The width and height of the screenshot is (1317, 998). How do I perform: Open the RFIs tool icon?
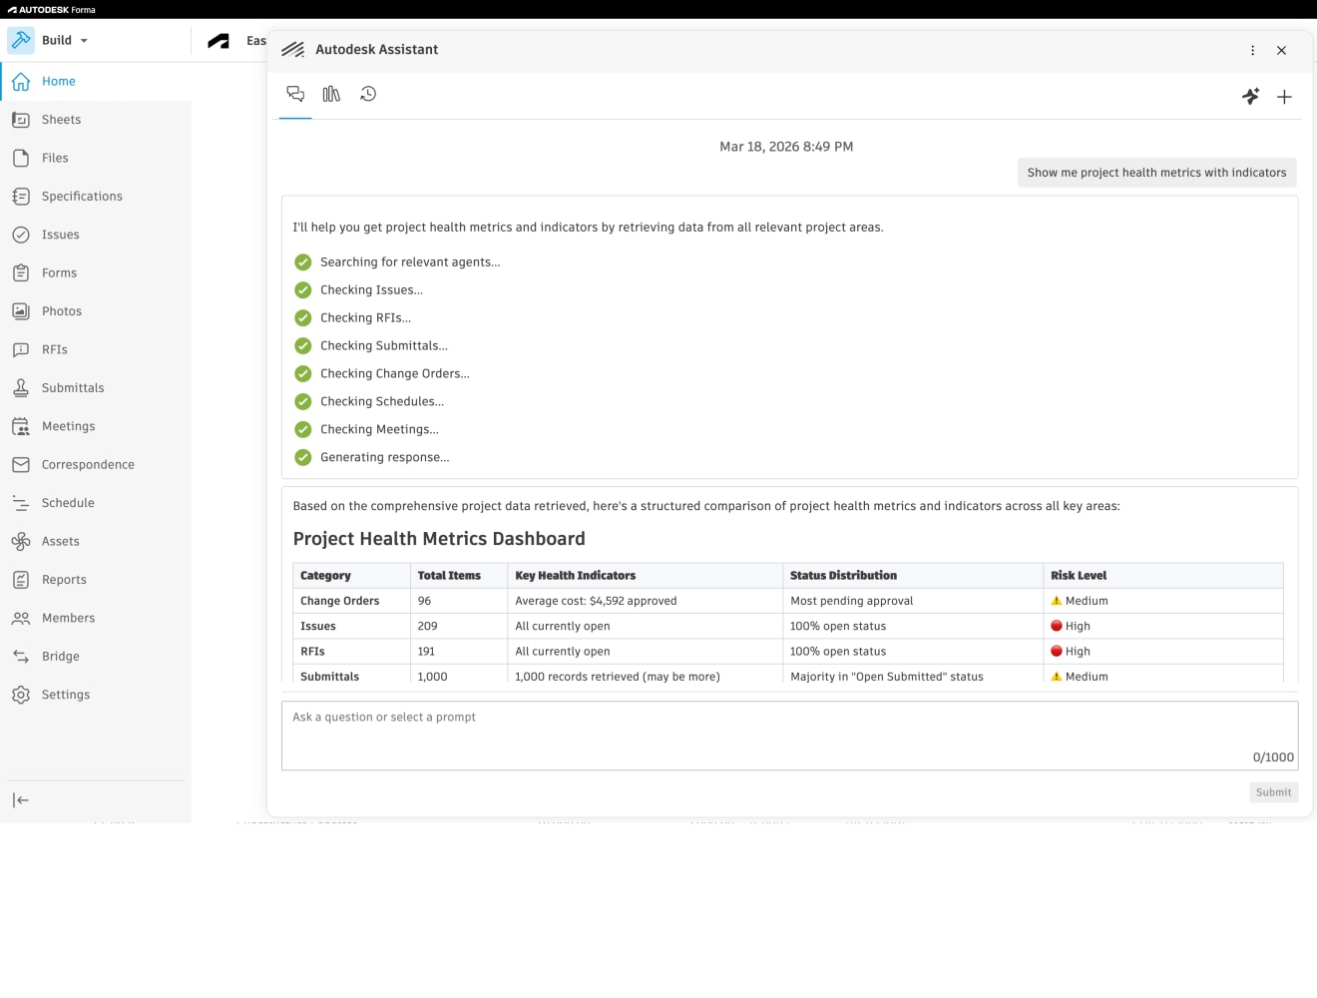coord(21,349)
